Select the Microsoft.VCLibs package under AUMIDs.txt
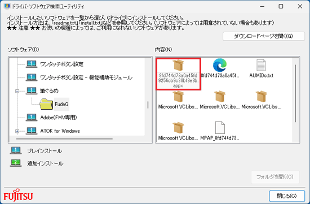Viewport: 310px width, 204px height. point(261,100)
